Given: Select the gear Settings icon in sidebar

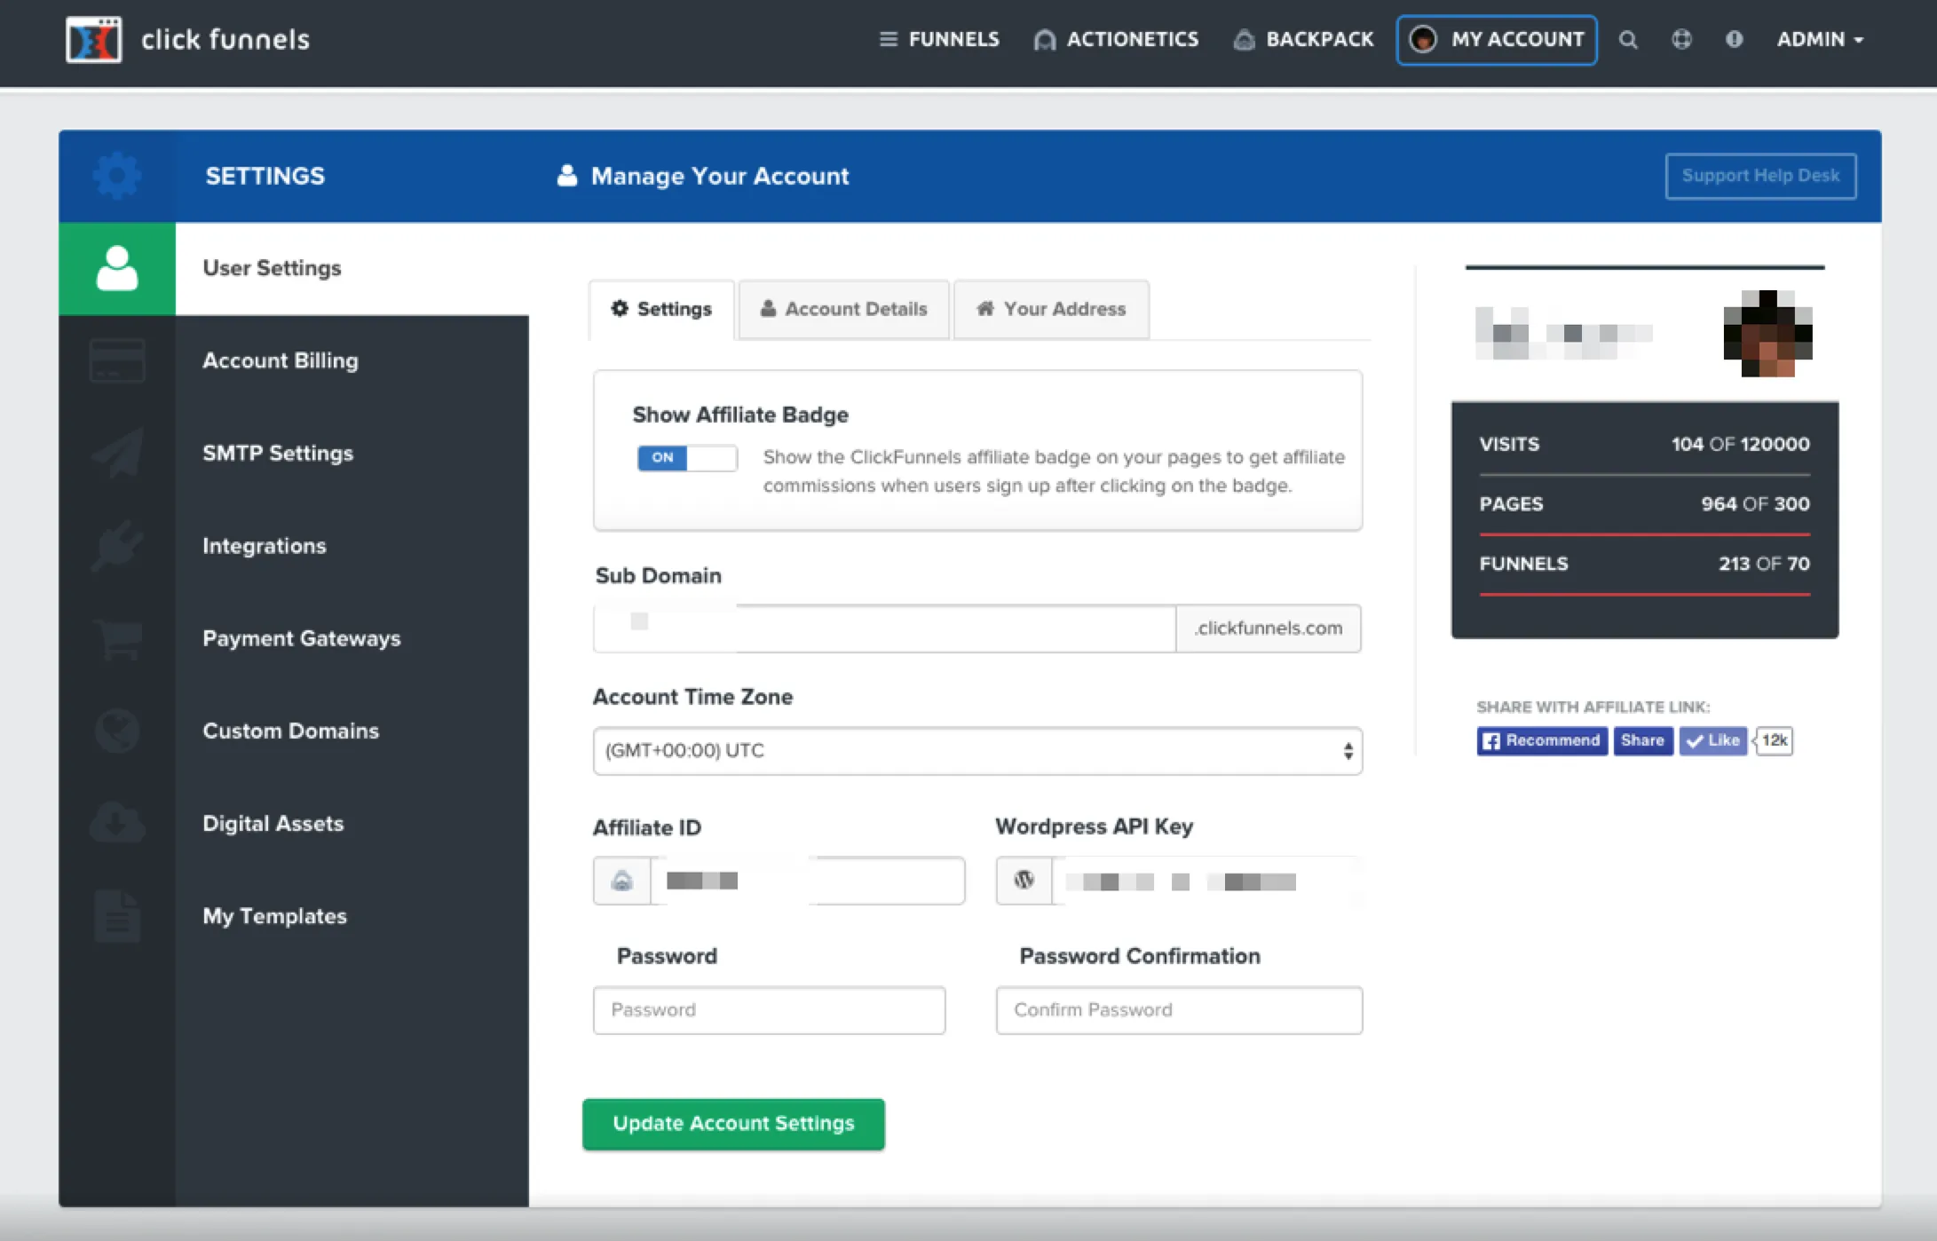Looking at the screenshot, I should point(118,176).
